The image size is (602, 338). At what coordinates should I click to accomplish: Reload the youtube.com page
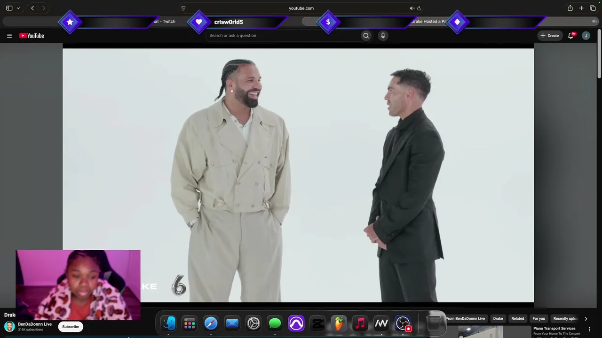click(x=419, y=8)
